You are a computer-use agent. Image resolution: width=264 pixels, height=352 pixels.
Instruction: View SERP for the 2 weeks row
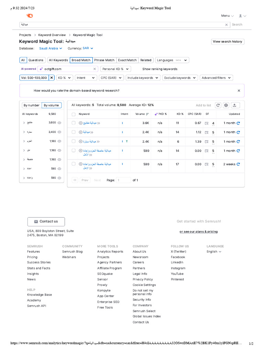207,164
